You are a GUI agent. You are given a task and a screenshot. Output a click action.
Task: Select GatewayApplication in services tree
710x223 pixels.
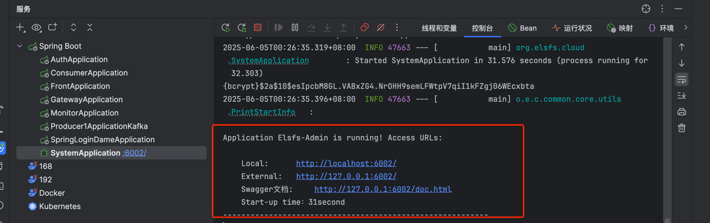pyautogui.click(x=86, y=100)
